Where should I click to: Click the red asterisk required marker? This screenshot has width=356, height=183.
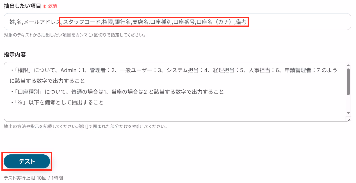(44, 6)
